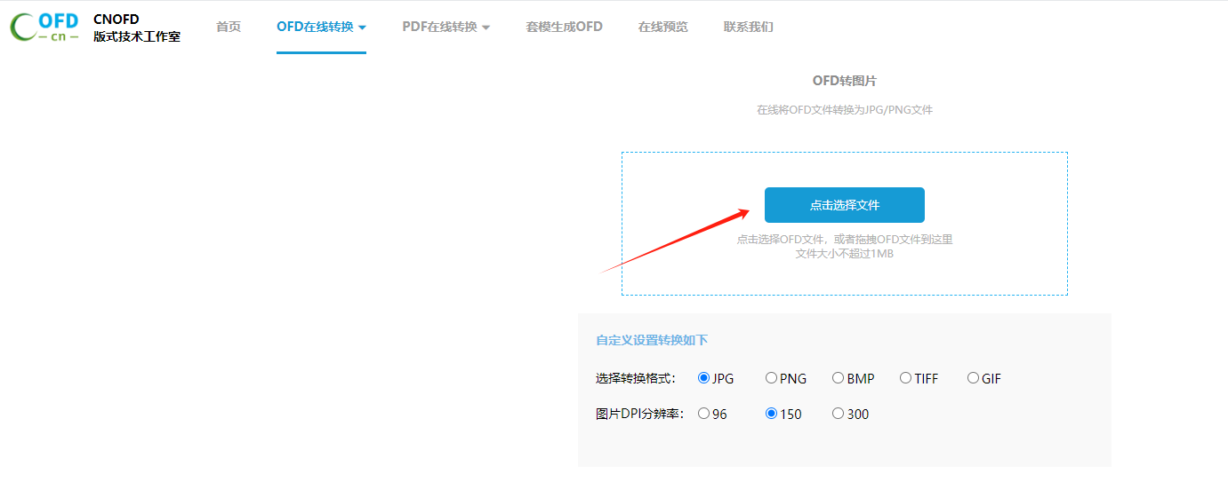Set image DPI to 300
The width and height of the screenshot is (1228, 482).
[x=838, y=414]
